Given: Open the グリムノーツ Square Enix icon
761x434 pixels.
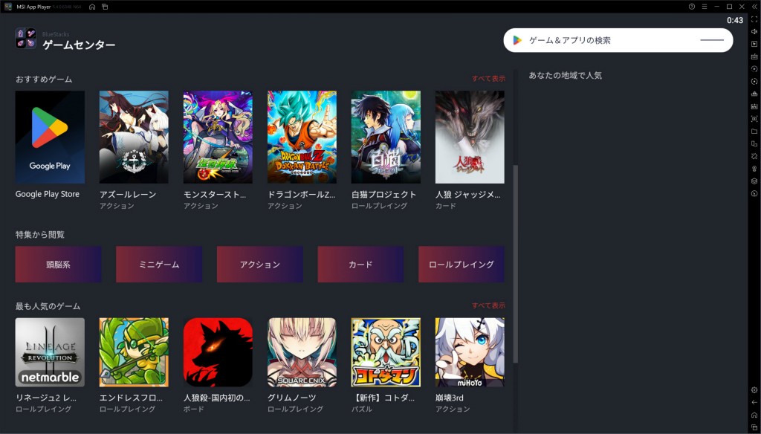Looking at the screenshot, I should click(302, 352).
